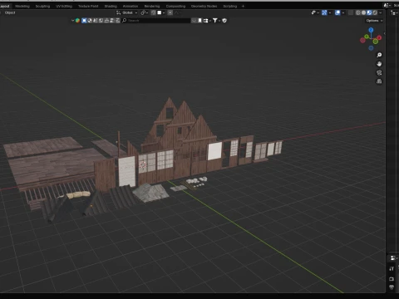Toggle X-ray mode button
399x299 pixels.
351,12
